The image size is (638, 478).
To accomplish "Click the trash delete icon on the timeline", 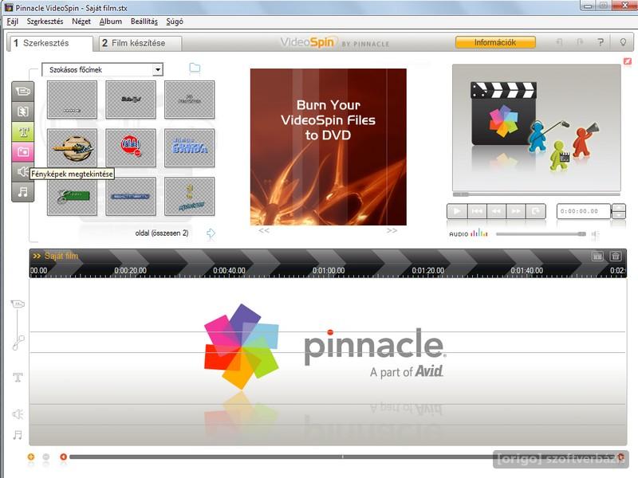I will pos(616,256).
